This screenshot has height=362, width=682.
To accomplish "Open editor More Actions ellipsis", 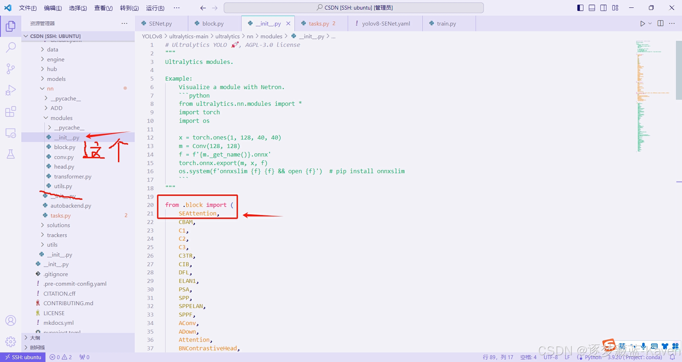I will pyautogui.click(x=672, y=23).
